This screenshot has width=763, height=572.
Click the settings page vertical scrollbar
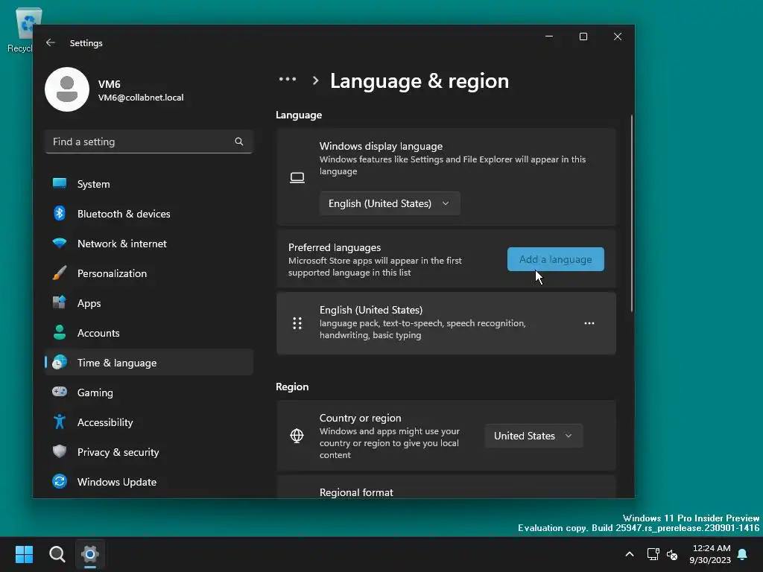click(632, 213)
